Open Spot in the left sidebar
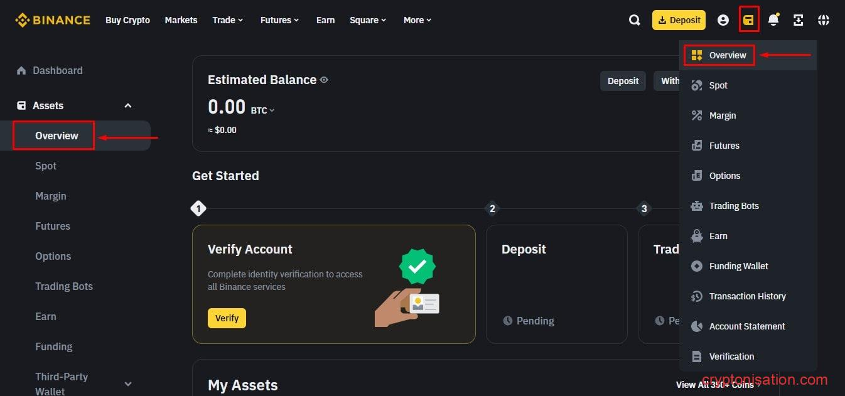 coord(46,166)
